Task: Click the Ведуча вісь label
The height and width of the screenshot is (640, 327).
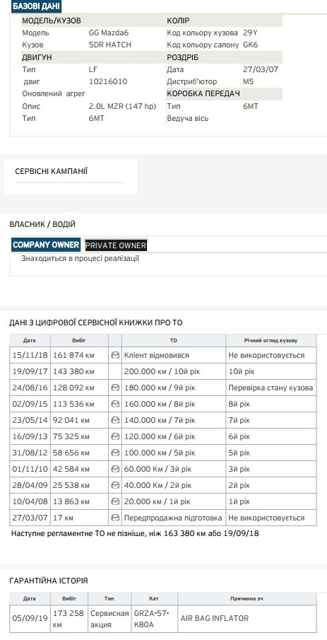Action: click(x=188, y=118)
